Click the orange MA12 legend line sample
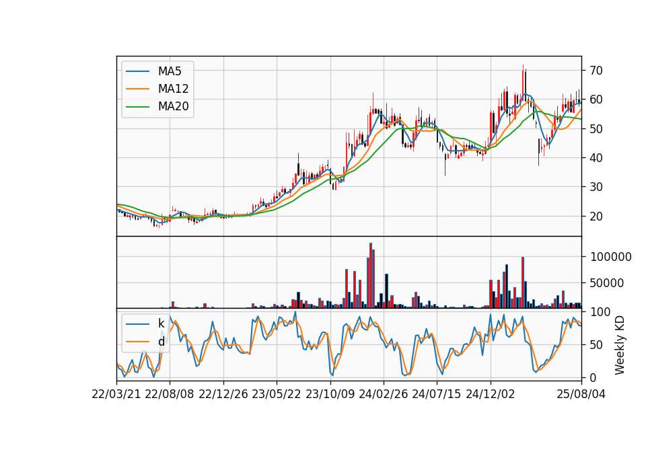 [137, 89]
